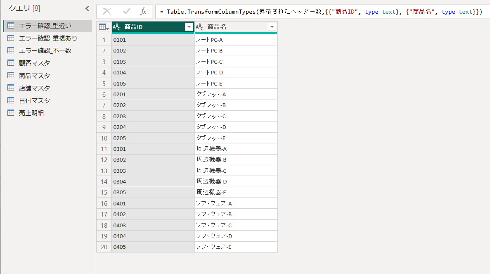Click into the formula bar text
Screen dimensions: 490x274
pyautogui.click(x=321, y=12)
